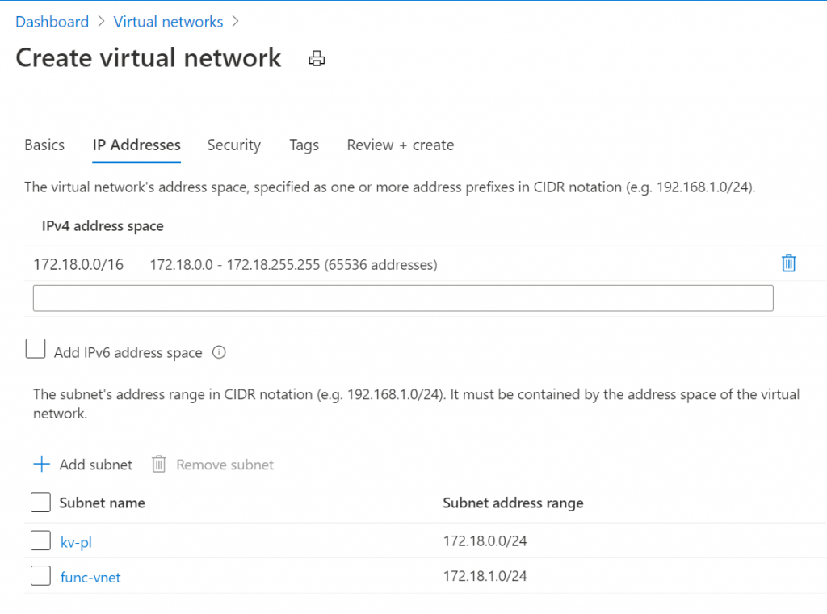Image resolution: width=827 pixels, height=614 pixels.
Task: Open the func-vnet subnet link
Action: (x=90, y=578)
